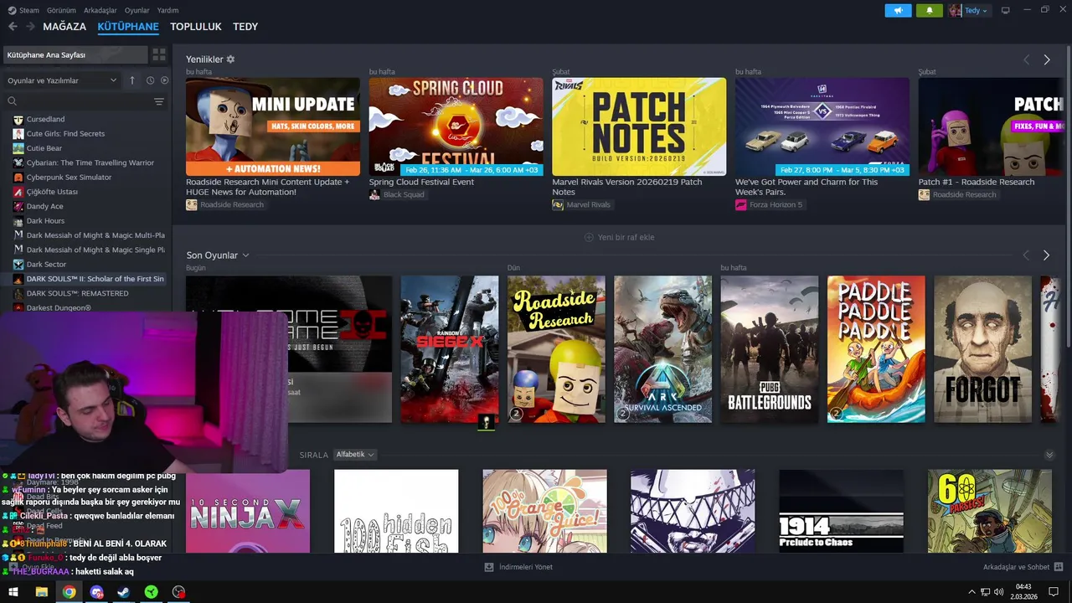Open ARK Survival Ascended game cover
This screenshot has height=603, width=1072.
(x=662, y=349)
